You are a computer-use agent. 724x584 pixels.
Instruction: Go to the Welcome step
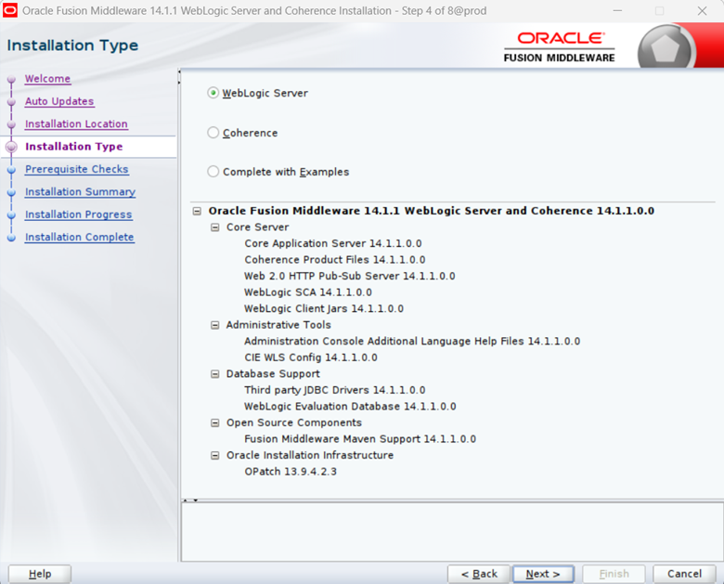pos(47,79)
